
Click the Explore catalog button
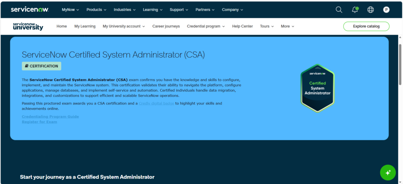366,26
